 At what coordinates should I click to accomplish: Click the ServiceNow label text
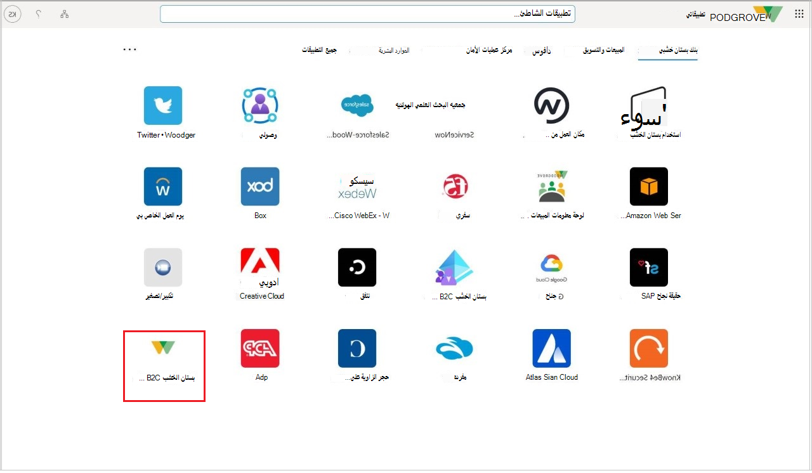point(455,135)
